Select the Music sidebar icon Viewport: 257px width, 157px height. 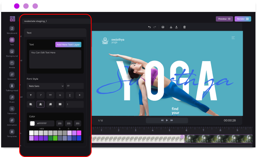12,97
